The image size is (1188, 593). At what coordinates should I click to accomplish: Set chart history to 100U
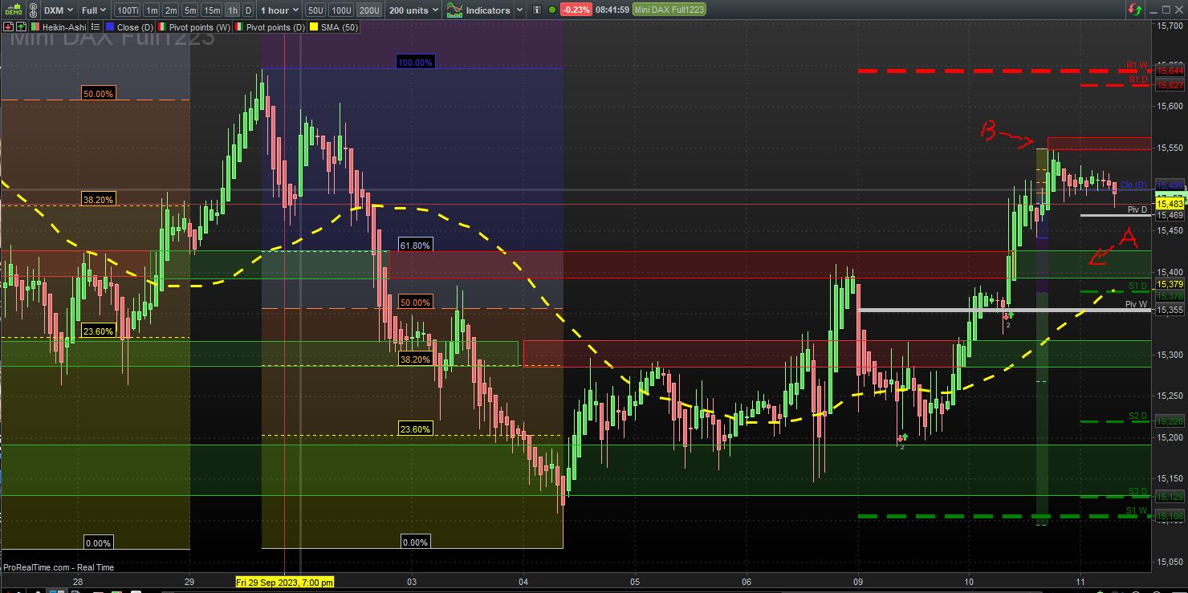pos(341,10)
